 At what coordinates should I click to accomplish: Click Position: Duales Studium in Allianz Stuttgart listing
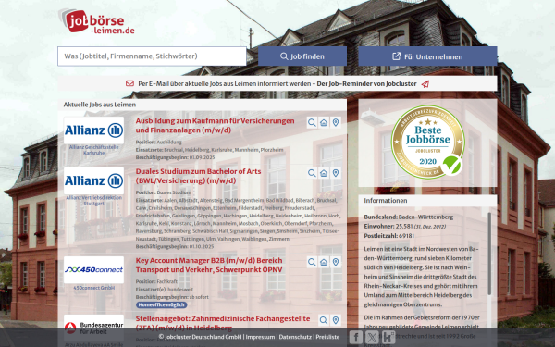163,192
